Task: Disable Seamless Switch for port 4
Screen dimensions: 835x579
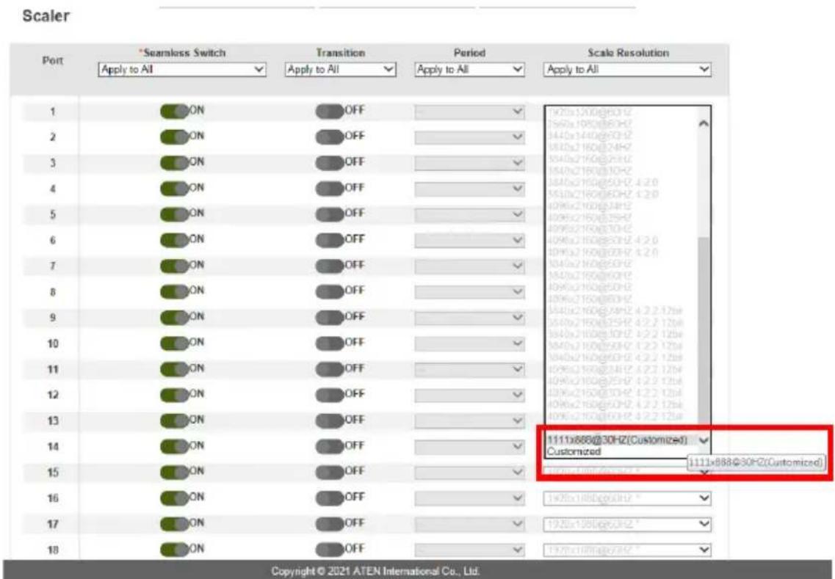Action: pos(175,189)
